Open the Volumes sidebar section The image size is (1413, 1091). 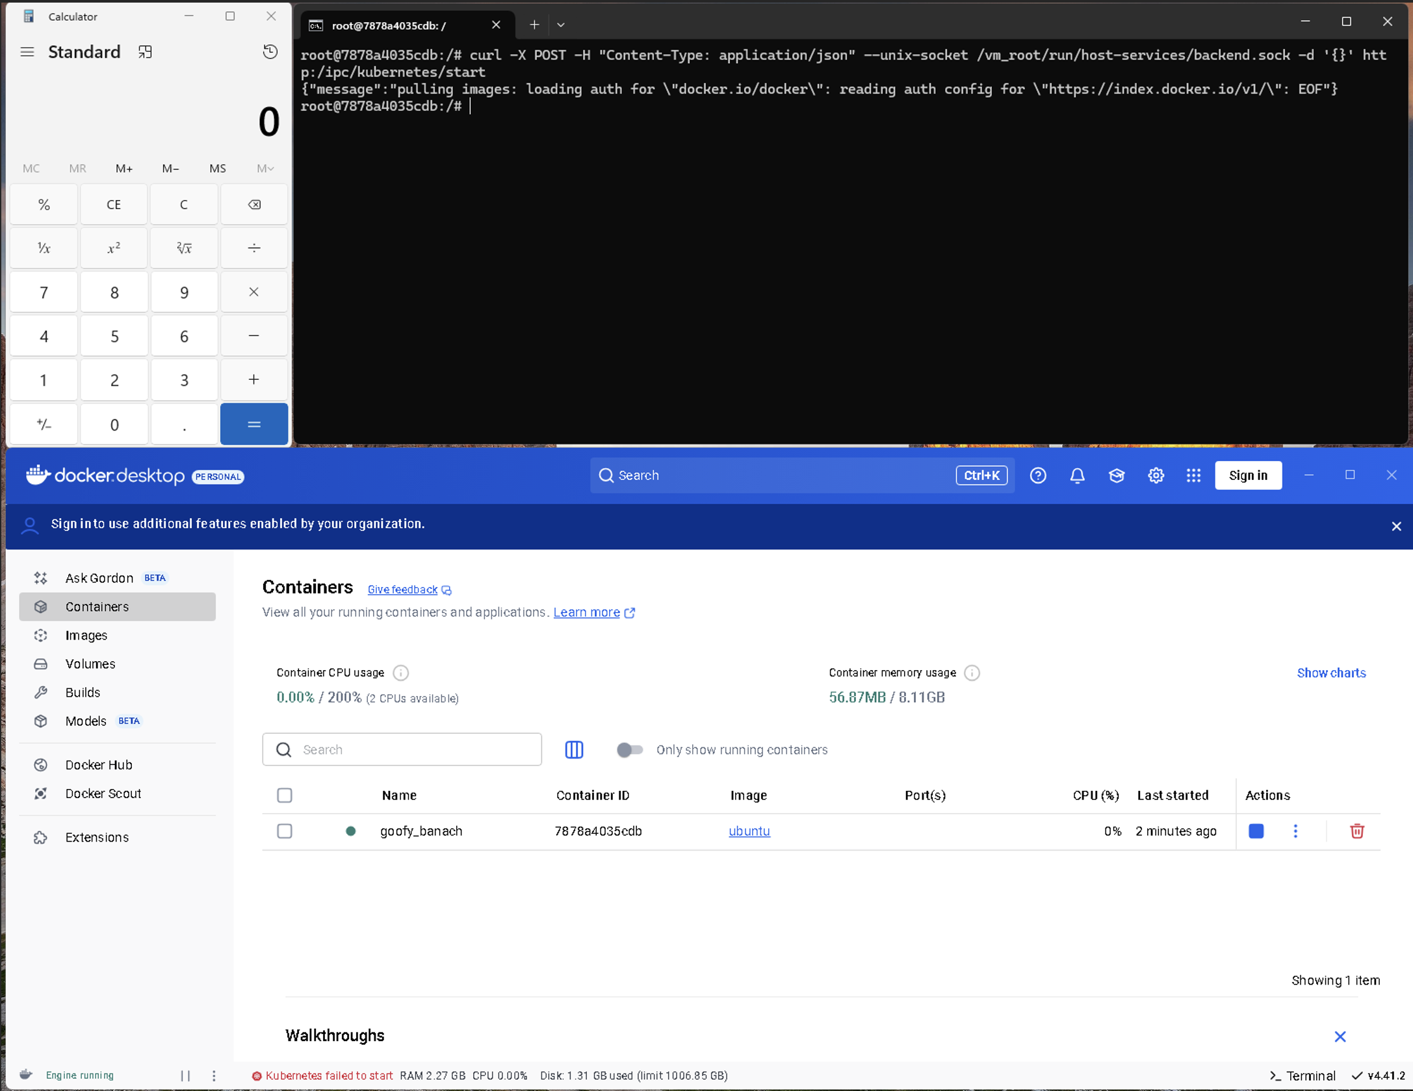90,664
